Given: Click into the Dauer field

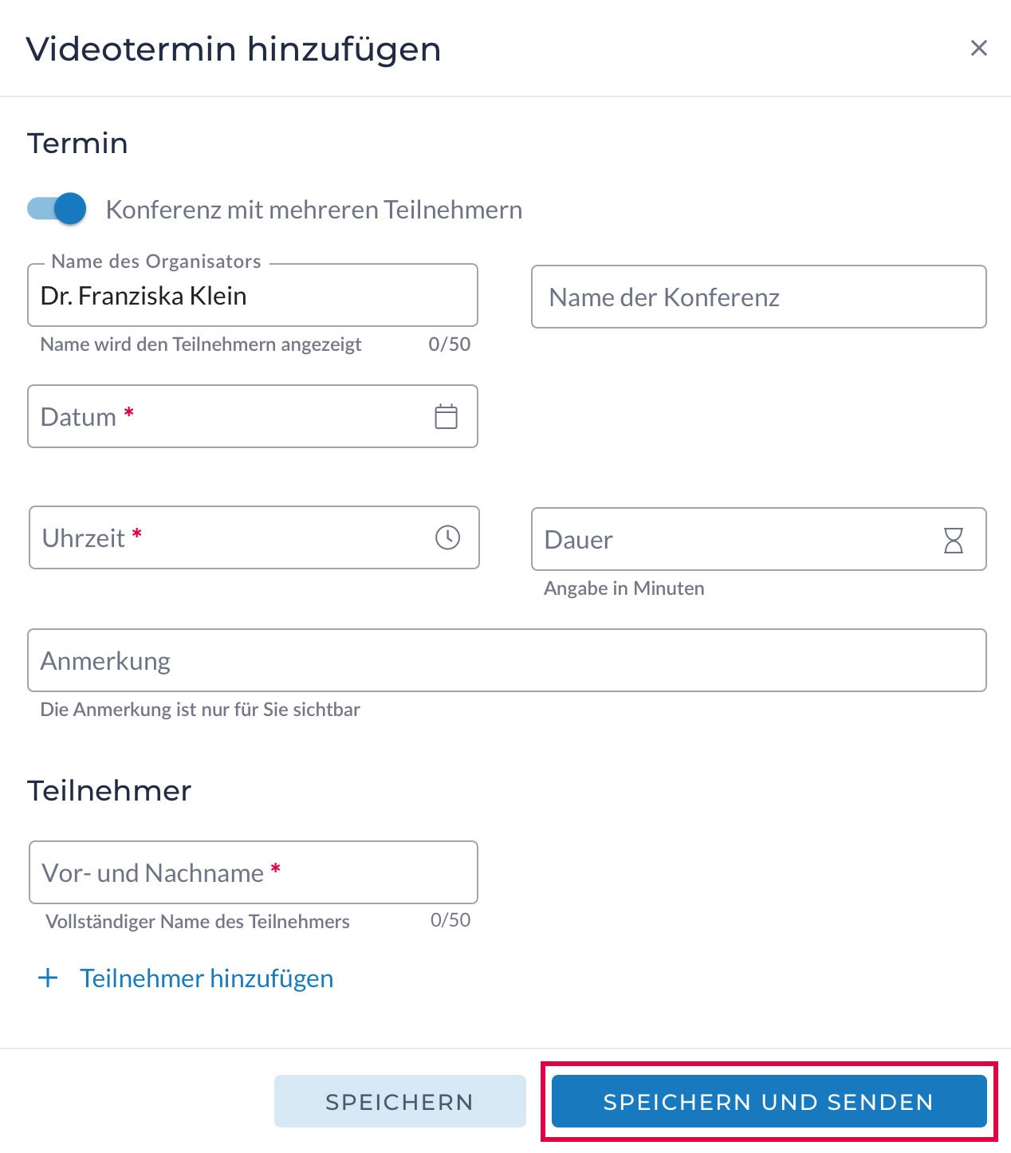Looking at the screenshot, I should (x=734, y=540).
